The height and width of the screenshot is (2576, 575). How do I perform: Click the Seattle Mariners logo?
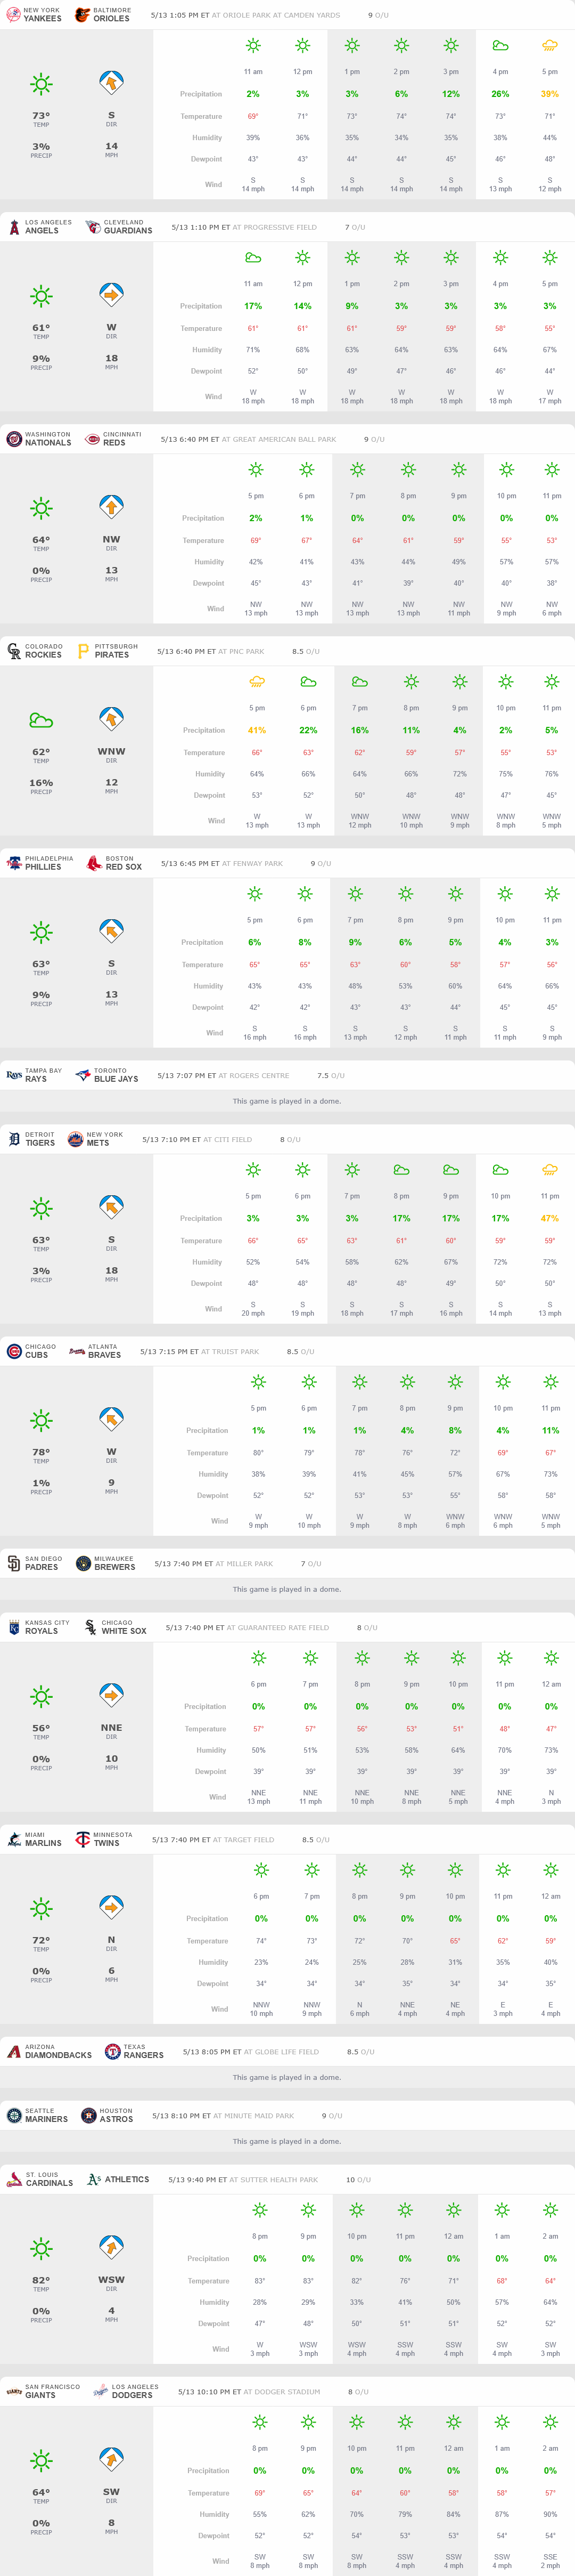14,2115
